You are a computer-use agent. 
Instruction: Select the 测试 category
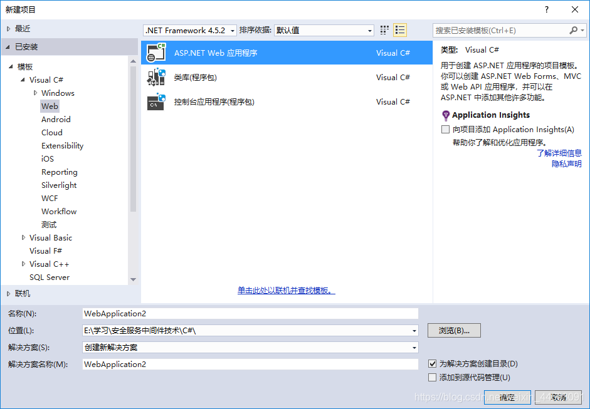49,224
